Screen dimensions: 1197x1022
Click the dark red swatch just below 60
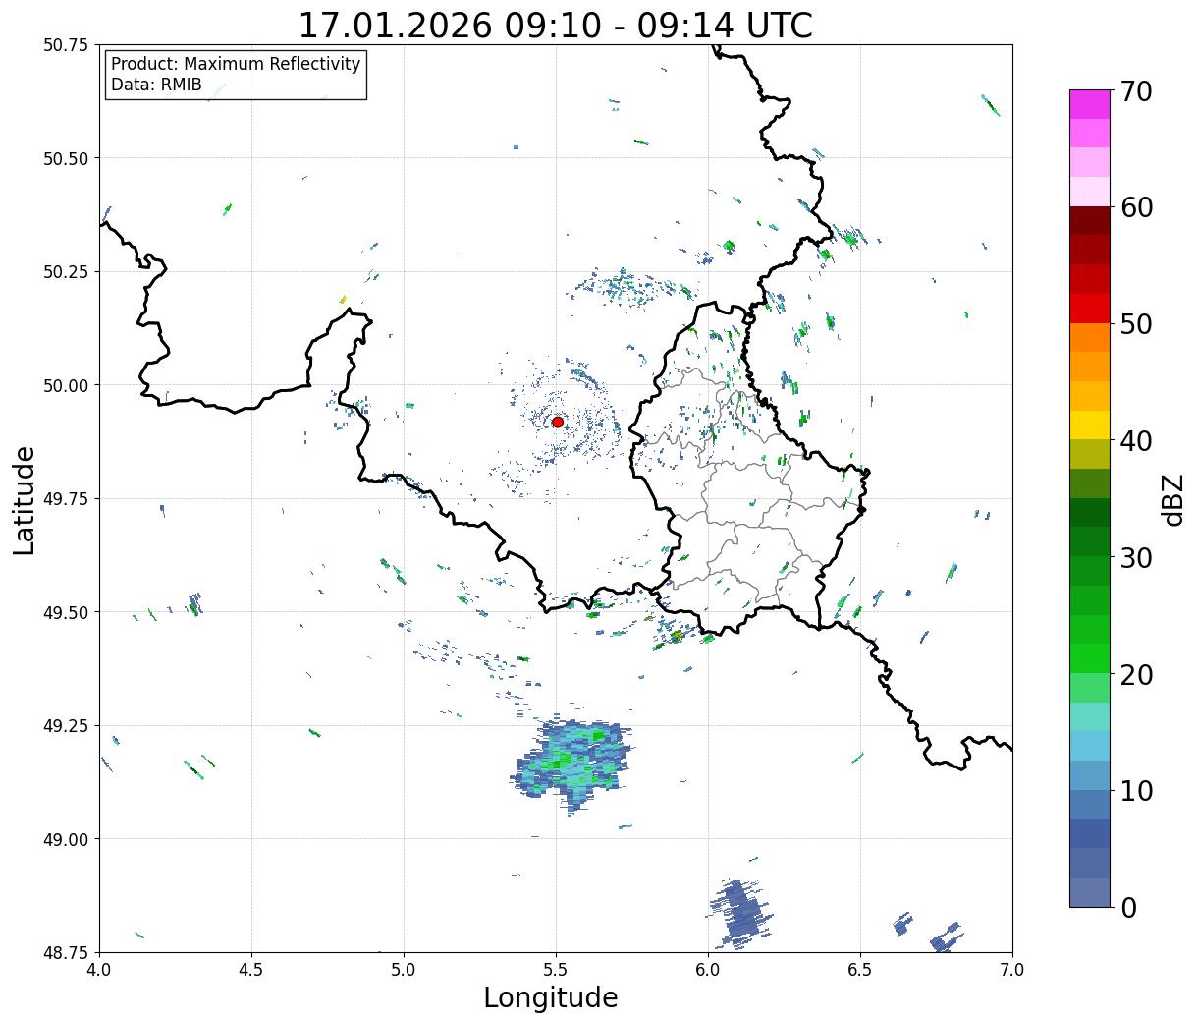pyautogui.click(x=1090, y=220)
